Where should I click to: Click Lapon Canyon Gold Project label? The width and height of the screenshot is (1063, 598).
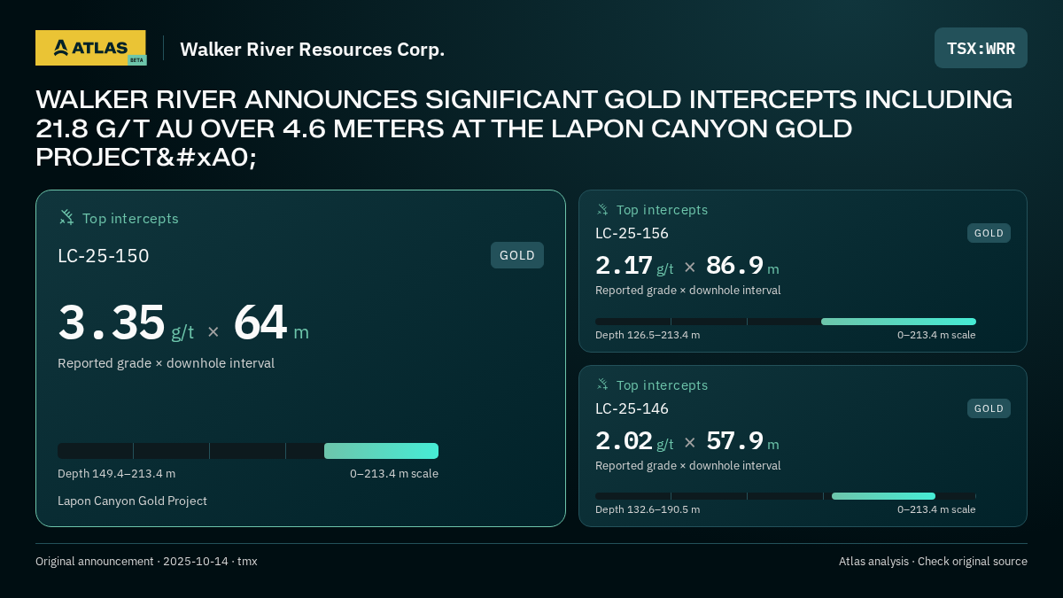[x=132, y=501]
